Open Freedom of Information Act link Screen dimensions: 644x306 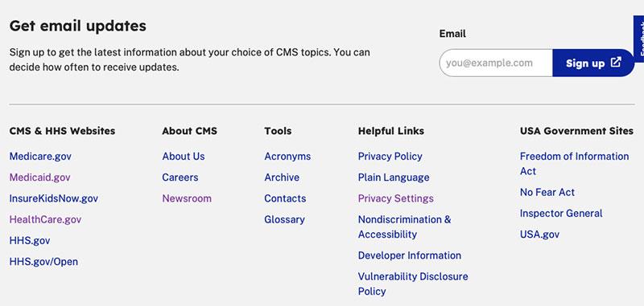[574, 164]
